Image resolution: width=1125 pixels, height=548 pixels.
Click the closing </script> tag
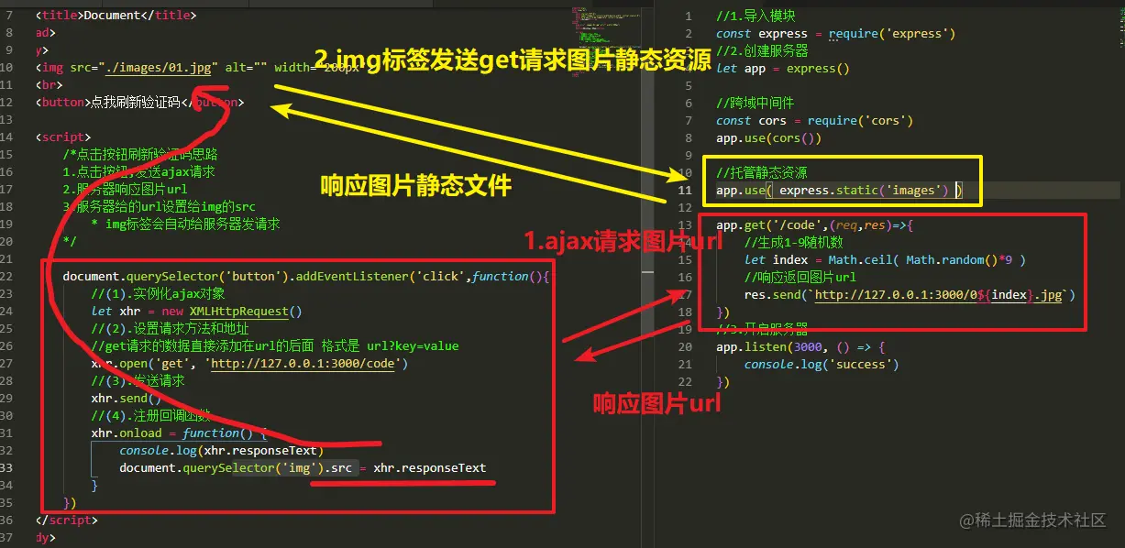pyautogui.click(x=66, y=520)
